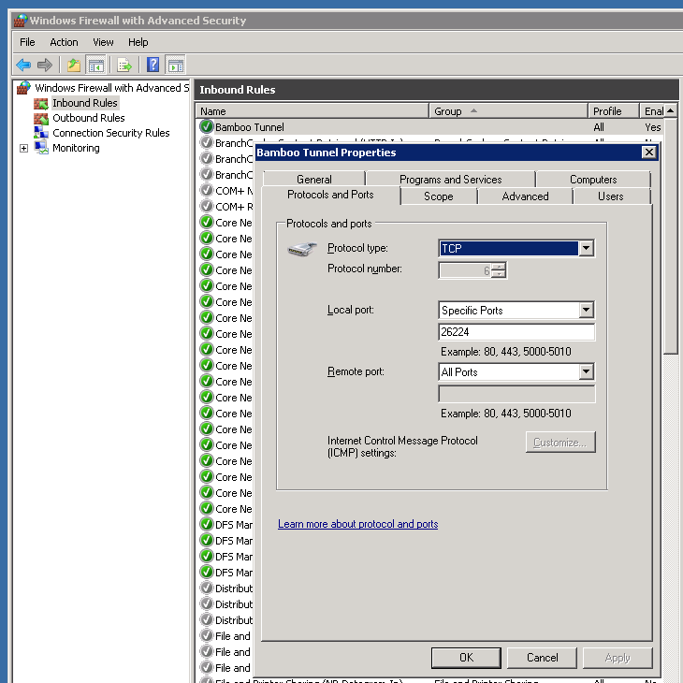
Task: Click the OK button
Action: pos(466,658)
